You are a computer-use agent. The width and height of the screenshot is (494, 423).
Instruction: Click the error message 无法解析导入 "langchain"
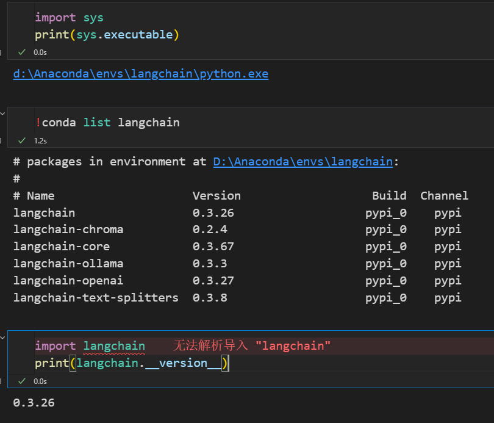[x=252, y=345]
